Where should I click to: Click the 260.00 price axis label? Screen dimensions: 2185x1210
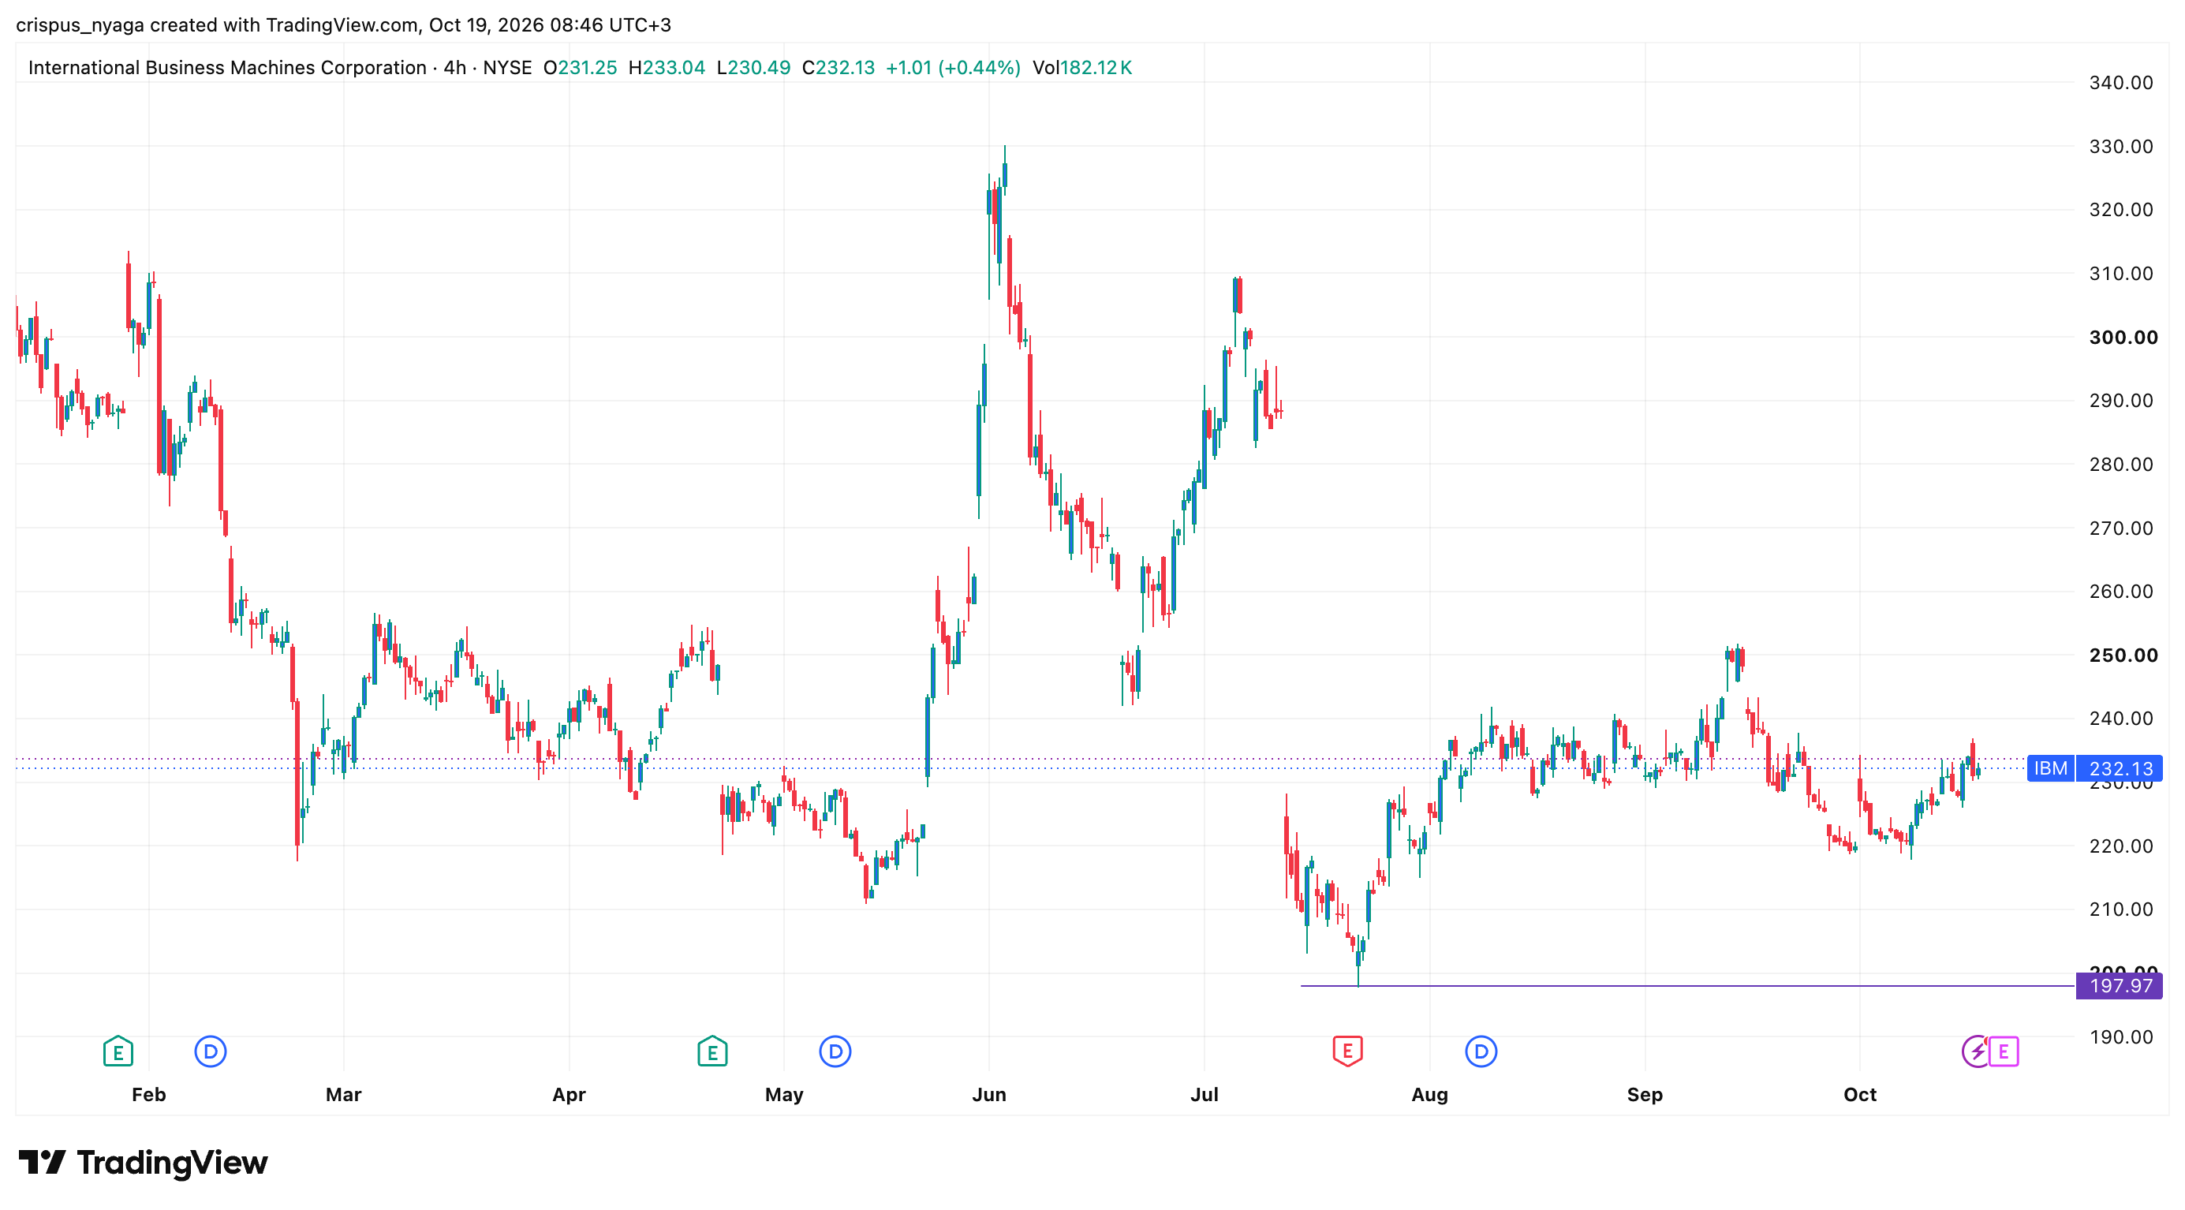[x=2120, y=591]
